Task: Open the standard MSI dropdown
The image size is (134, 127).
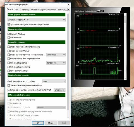Action: pos(56,63)
